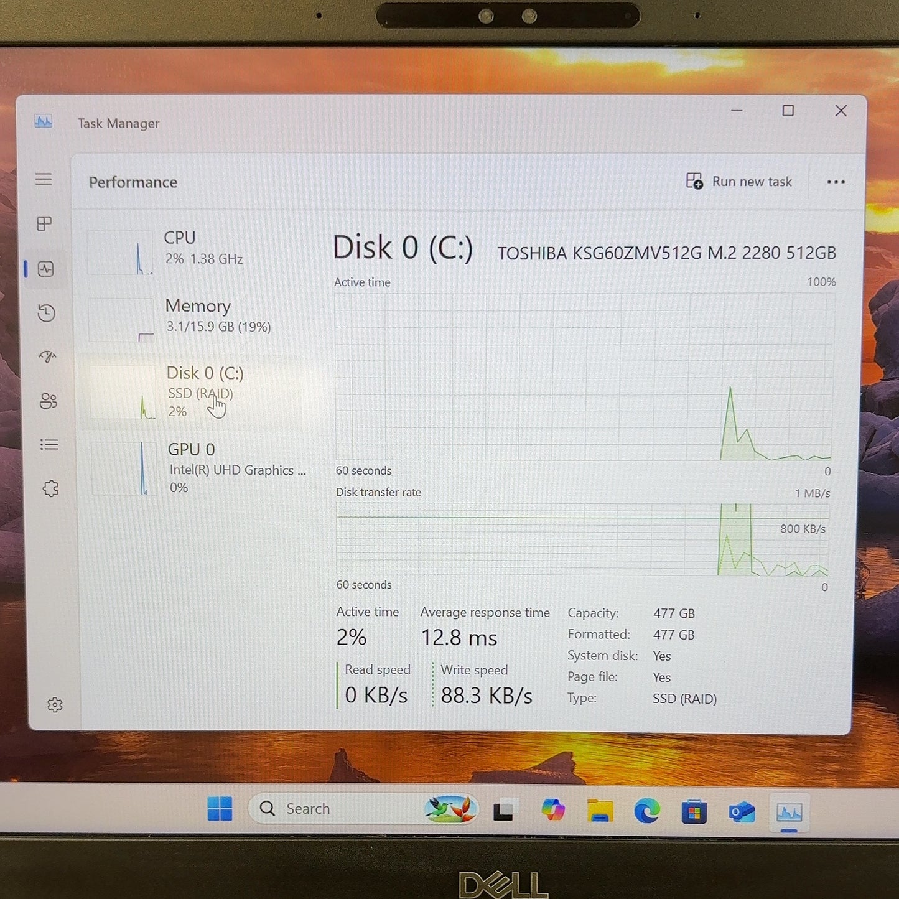The height and width of the screenshot is (899, 899).
Task: Open the Windows Start menu
Action: click(x=220, y=809)
